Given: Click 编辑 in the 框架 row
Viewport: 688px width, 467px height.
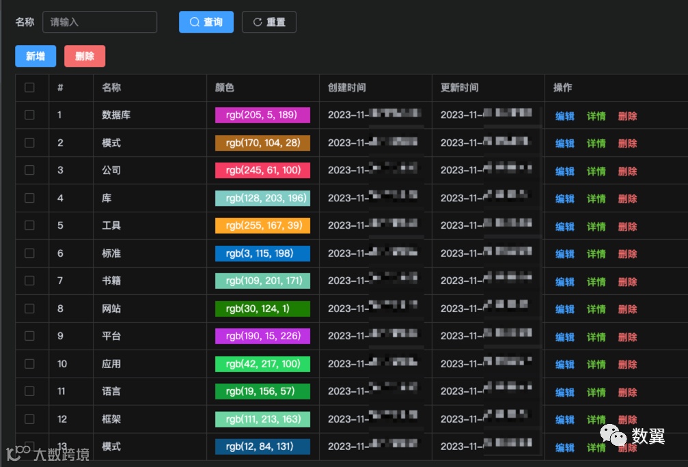Looking at the screenshot, I should pos(565,420).
